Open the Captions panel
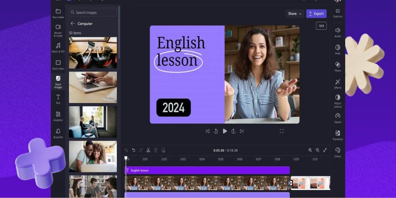This screenshot has width=396, height=198. [338, 13]
